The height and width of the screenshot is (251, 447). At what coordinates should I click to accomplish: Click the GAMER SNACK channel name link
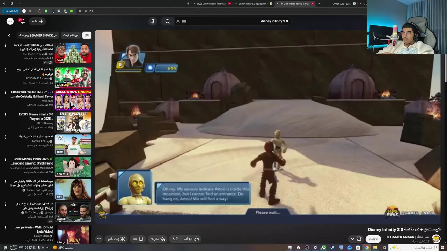coord(410,237)
